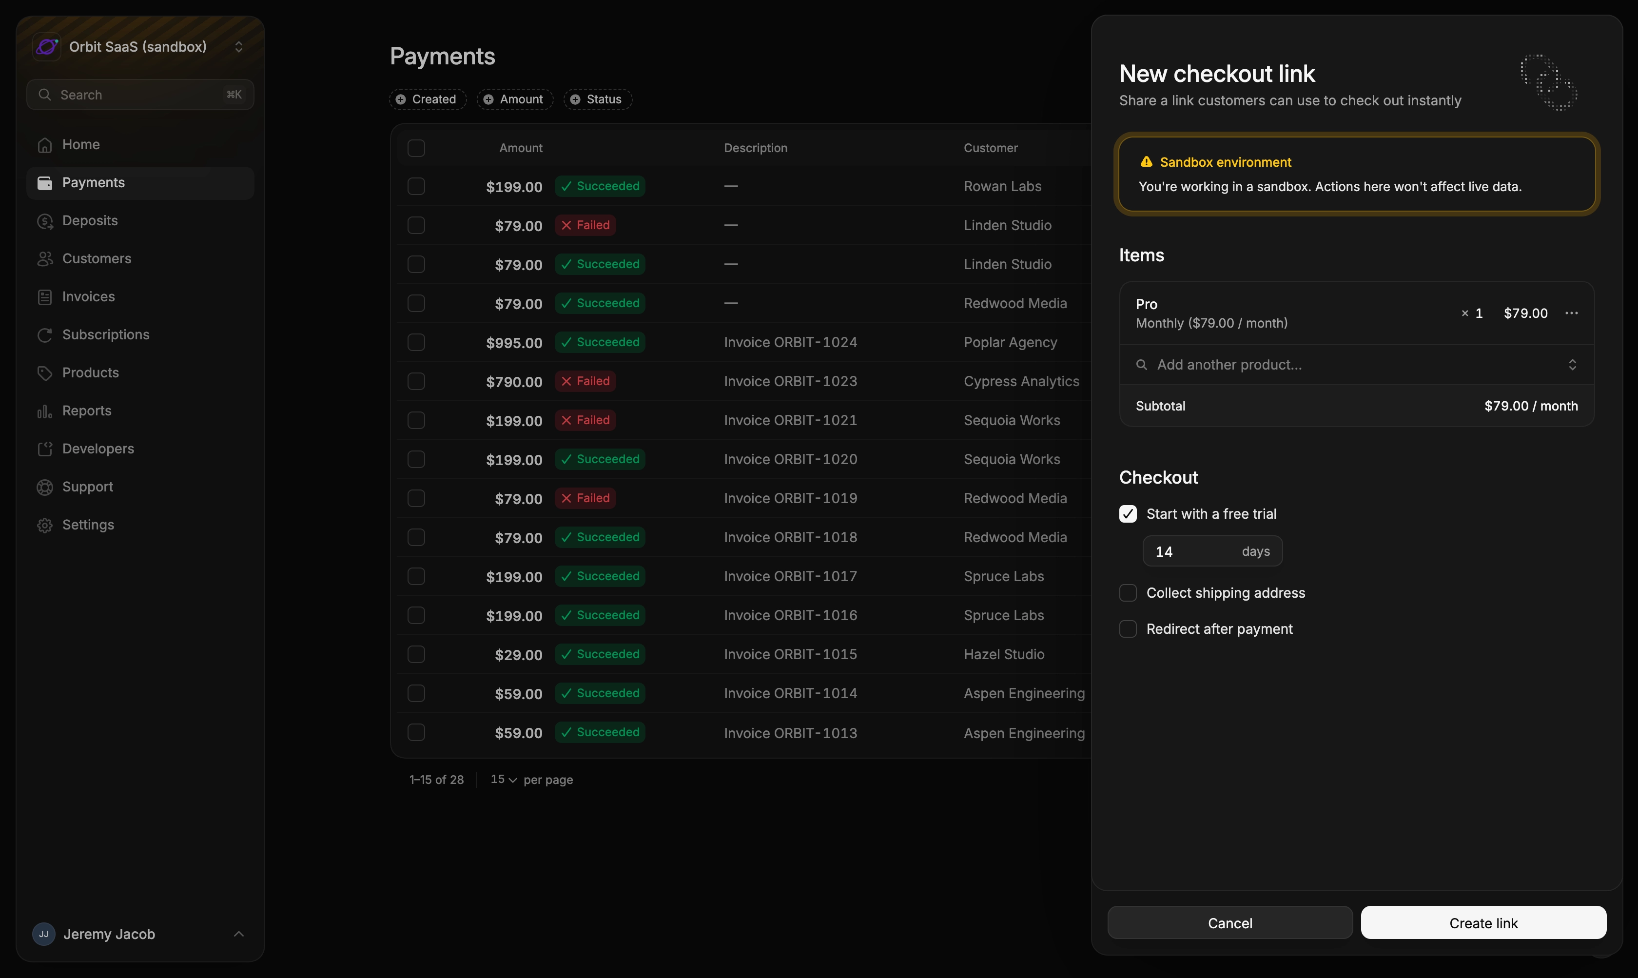The height and width of the screenshot is (978, 1638).
Task: Click the Created filter label
Action: [433, 99]
